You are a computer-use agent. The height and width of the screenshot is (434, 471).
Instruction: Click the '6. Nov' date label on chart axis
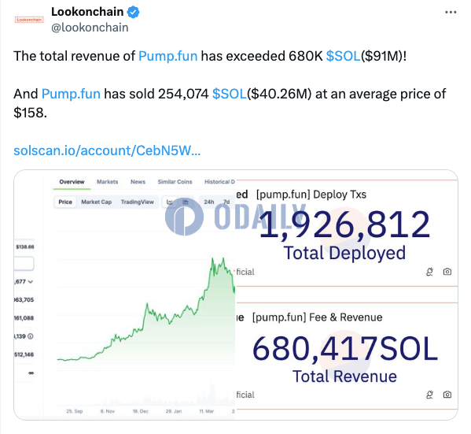click(x=108, y=411)
